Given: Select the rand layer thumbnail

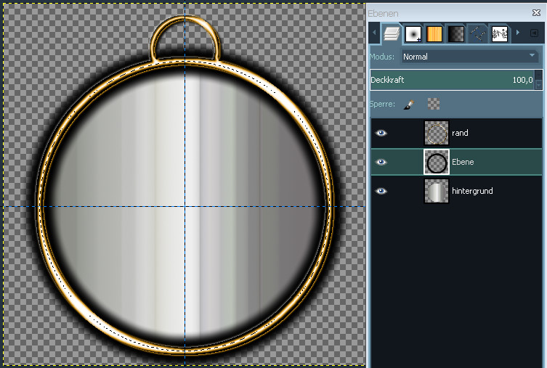Looking at the screenshot, I should coord(437,133).
